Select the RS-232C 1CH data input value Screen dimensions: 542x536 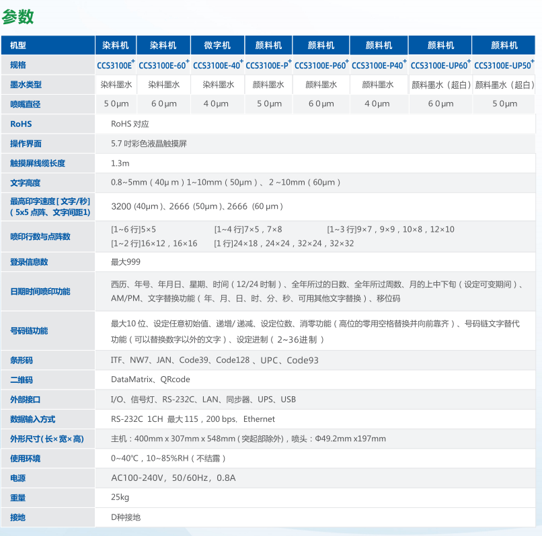coord(193,419)
